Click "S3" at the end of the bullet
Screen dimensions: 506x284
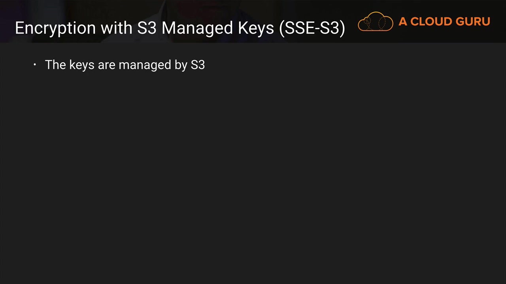click(198, 65)
